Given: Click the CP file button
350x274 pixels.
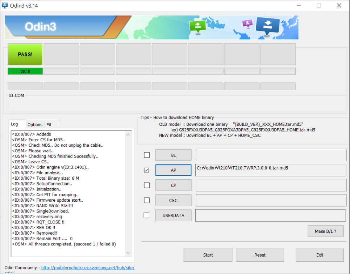Looking at the screenshot, I should (174, 185).
